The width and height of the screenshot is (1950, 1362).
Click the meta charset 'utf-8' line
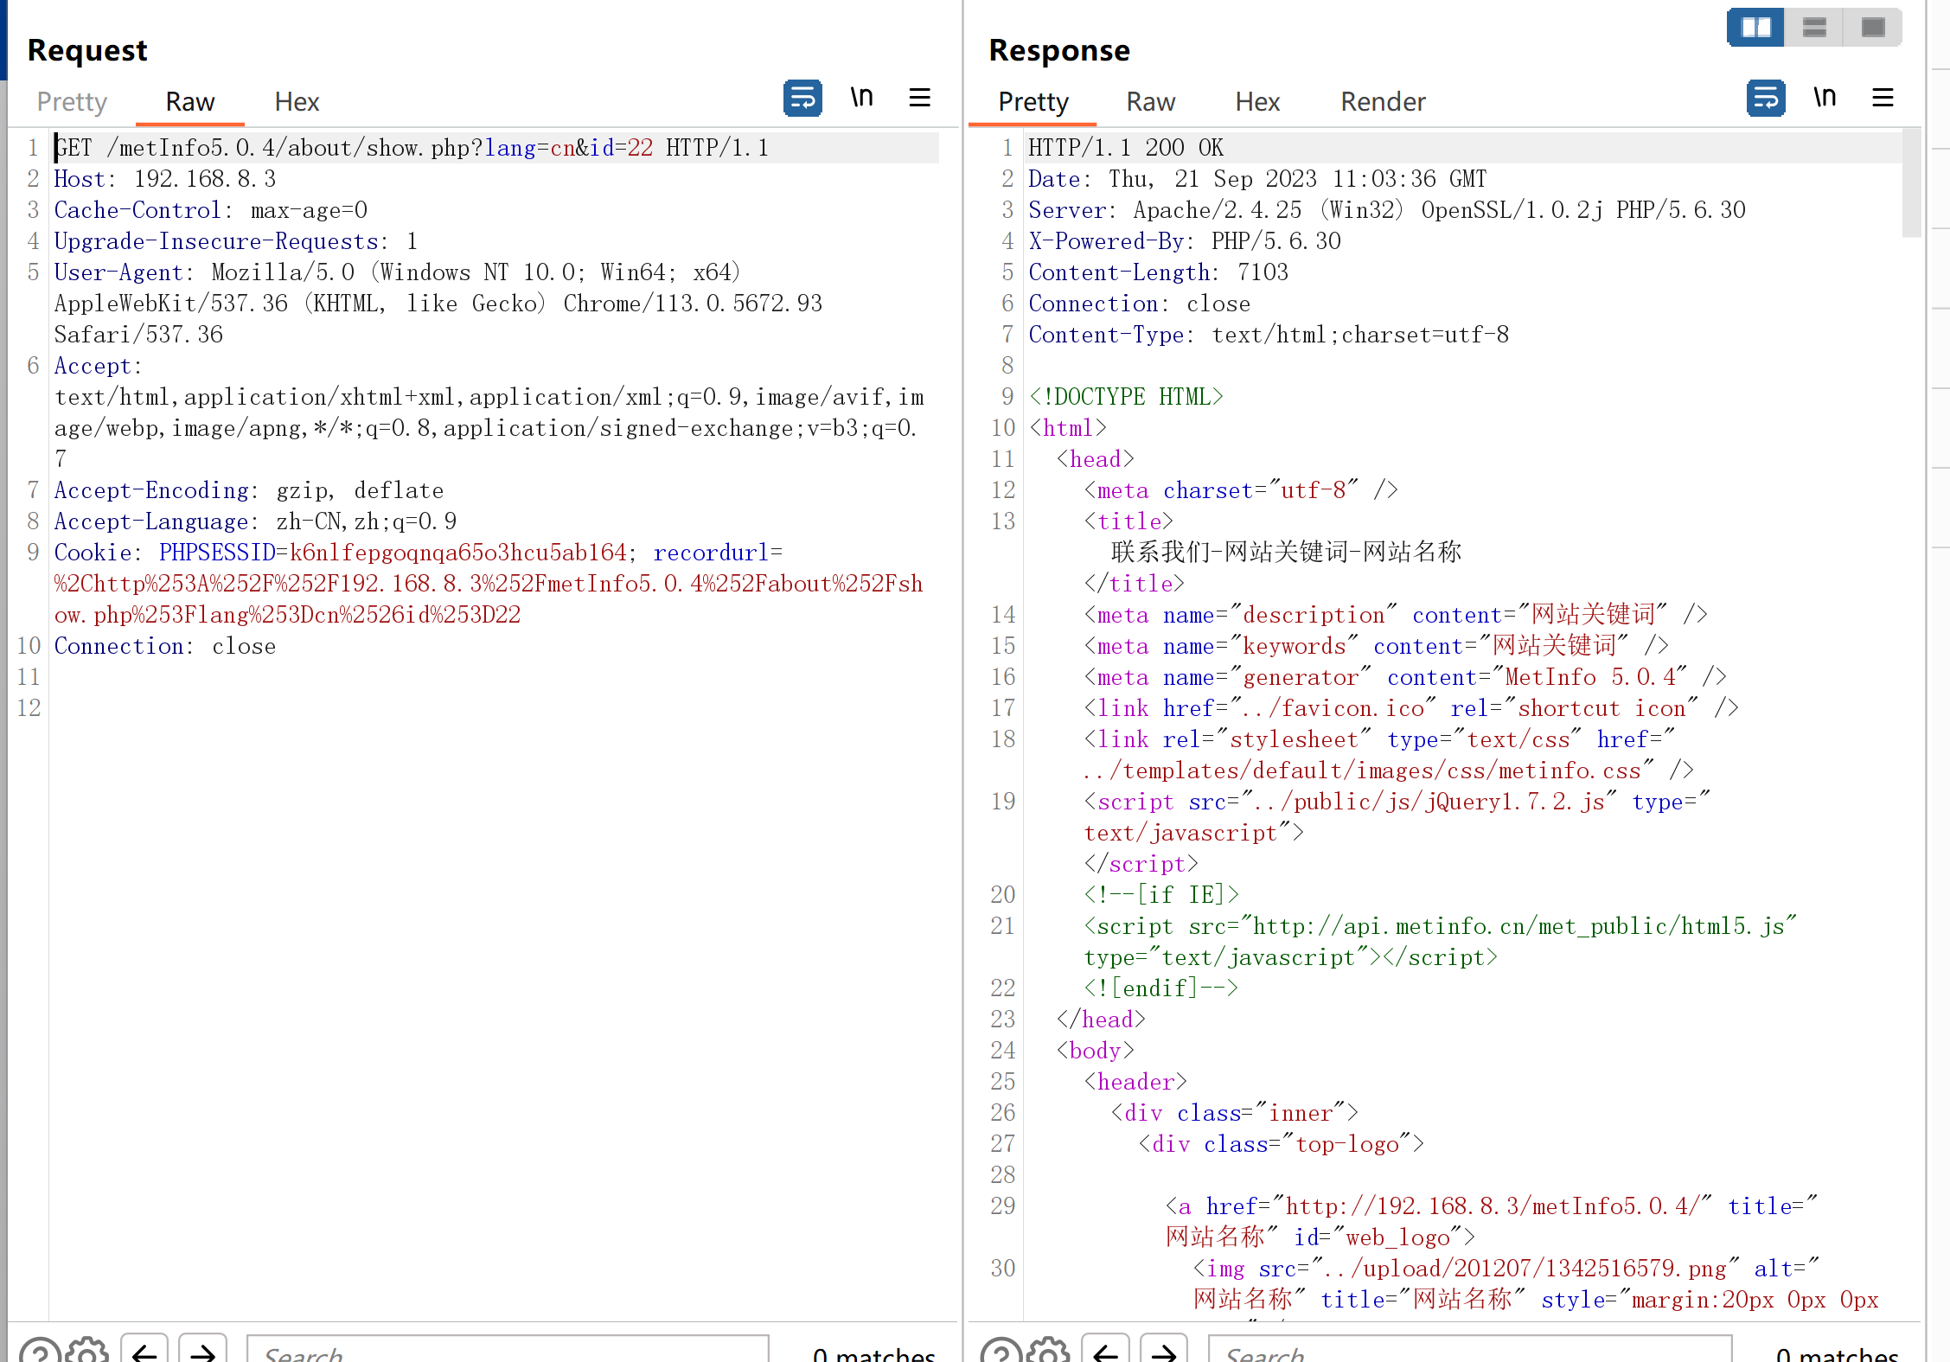click(x=1241, y=490)
